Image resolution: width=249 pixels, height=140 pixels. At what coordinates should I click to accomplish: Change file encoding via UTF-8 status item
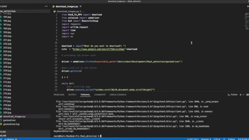pyautogui.click(x=217, y=139)
